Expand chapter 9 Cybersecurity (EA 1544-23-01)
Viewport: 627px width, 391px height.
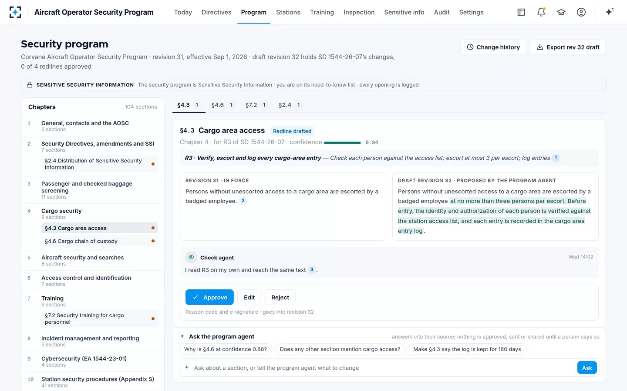pyautogui.click(x=93, y=361)
